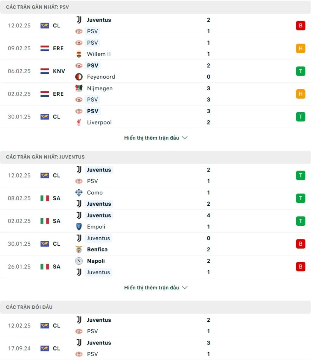The width and height of the screenshot is (311, 360).
Task: Click the orange H badge for PSV vs Willem II
Action: click(300, 48)
